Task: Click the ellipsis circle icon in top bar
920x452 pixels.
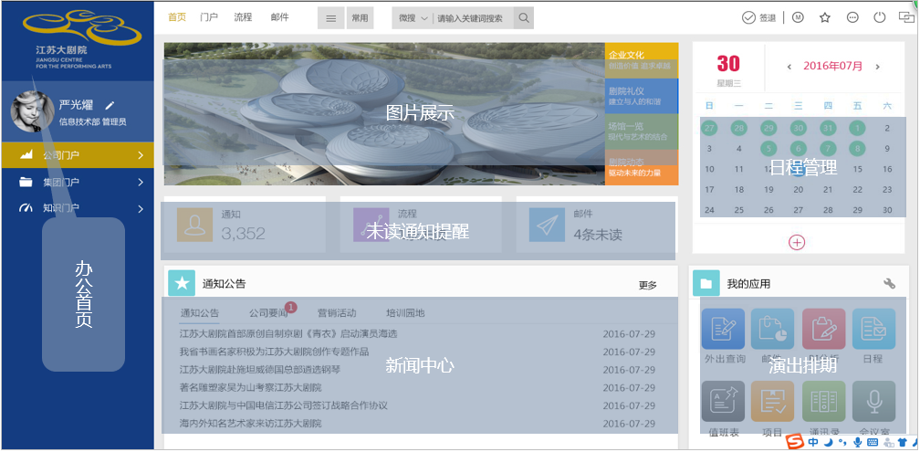Action: (852, 17)
